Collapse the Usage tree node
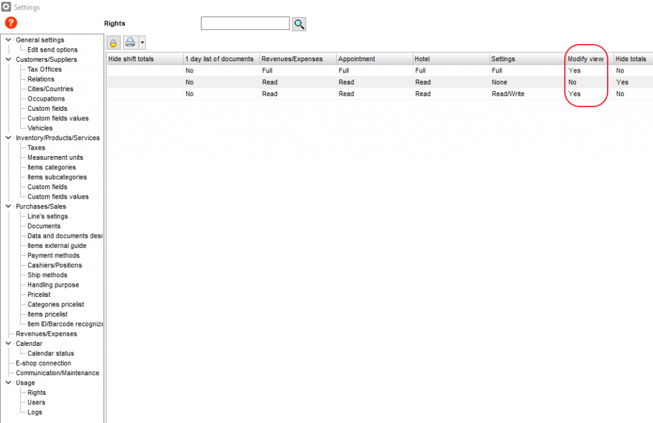Screen dimensions: 653x423 click(8, 383)
